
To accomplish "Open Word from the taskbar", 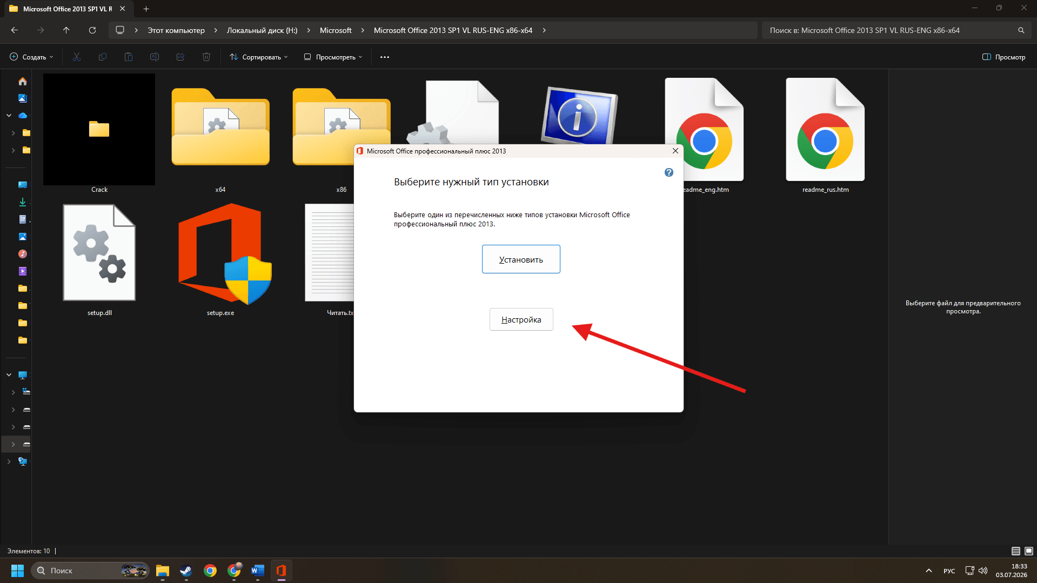I will [258, 571].
